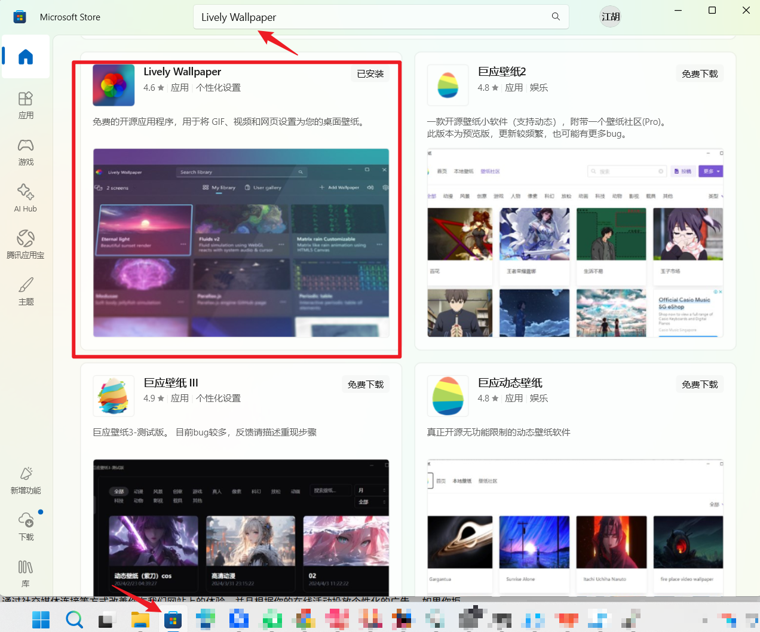Screen dimensions: 760x632
Task: Click the 已安装 button for Lively Wallpaper
Action: (x=370, y=73)
